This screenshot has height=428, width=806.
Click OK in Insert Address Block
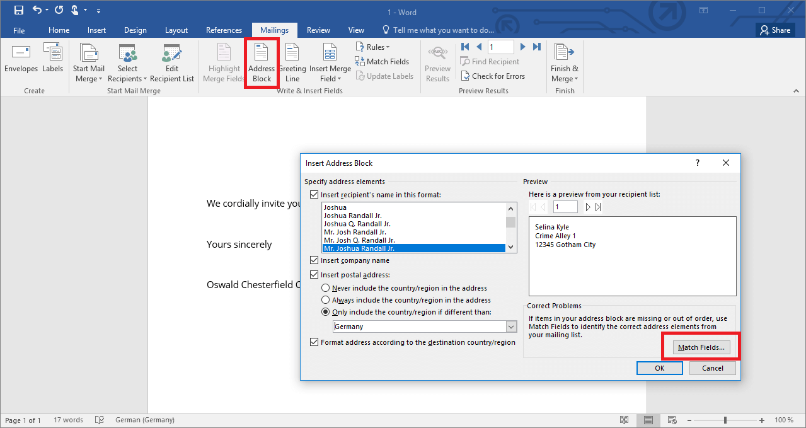[x=659, y=368]
